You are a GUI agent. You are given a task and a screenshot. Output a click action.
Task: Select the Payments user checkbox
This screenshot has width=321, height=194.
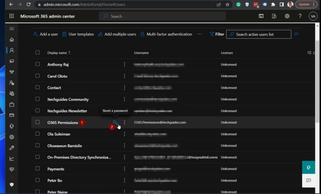pos(38,168)
